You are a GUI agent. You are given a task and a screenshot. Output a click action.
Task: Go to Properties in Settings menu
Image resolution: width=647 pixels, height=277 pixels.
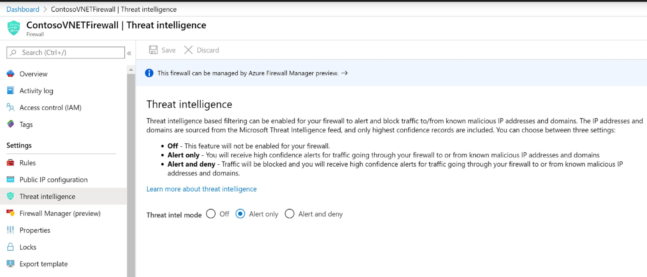pyautogui.click(x=35, y=230)
